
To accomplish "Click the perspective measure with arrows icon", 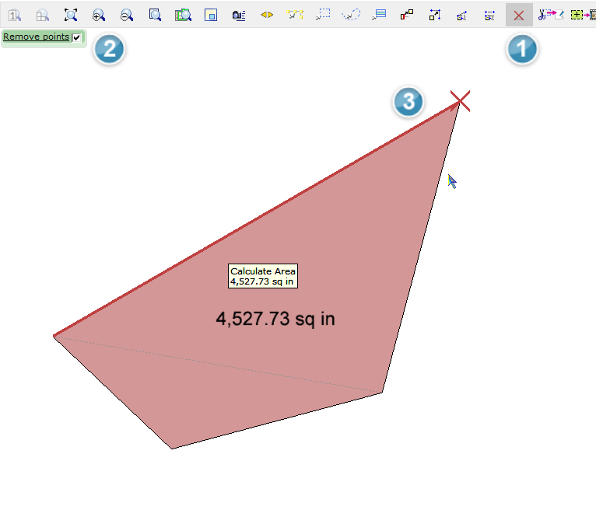I will tap(462, 16).
